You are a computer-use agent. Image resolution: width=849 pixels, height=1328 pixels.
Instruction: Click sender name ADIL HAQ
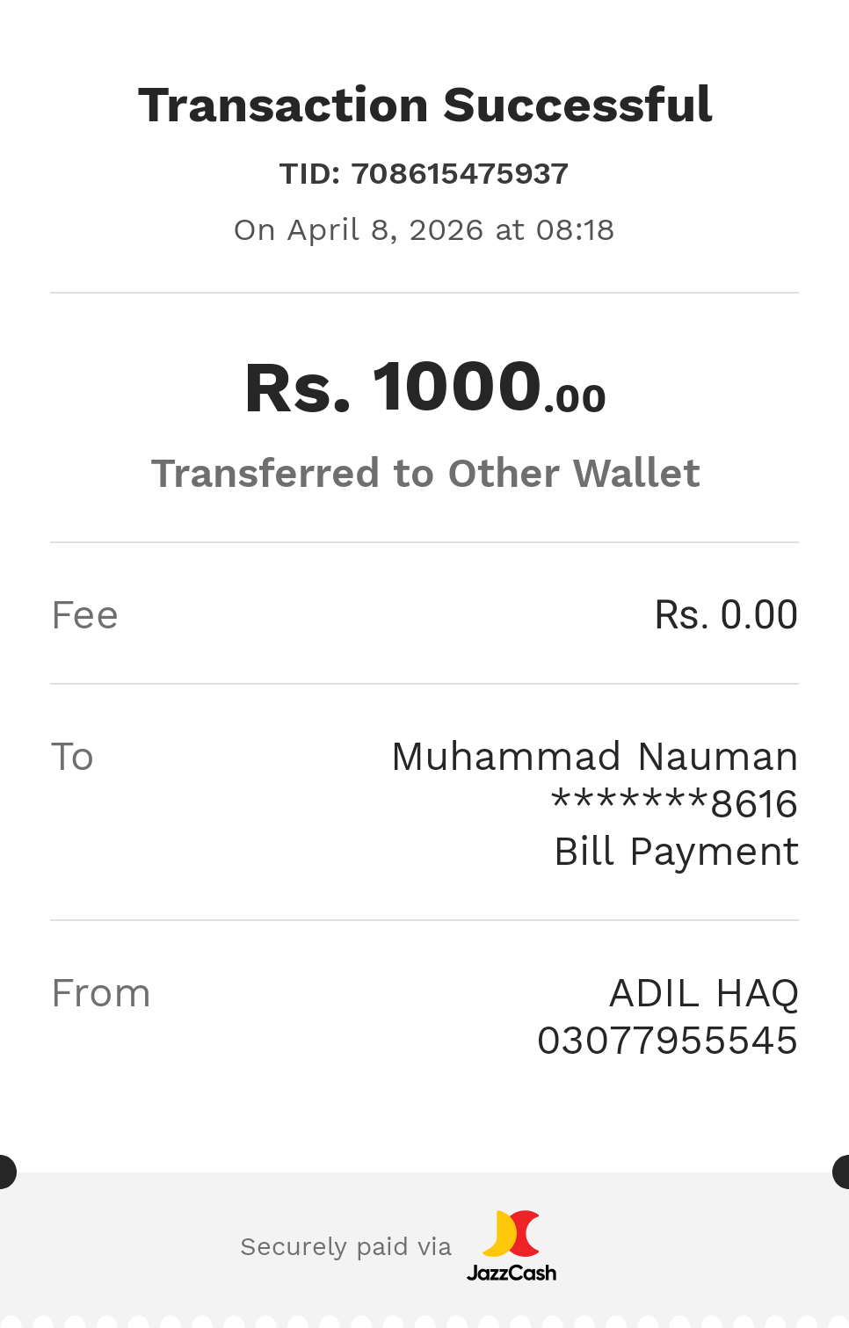(x=703, y=994)
